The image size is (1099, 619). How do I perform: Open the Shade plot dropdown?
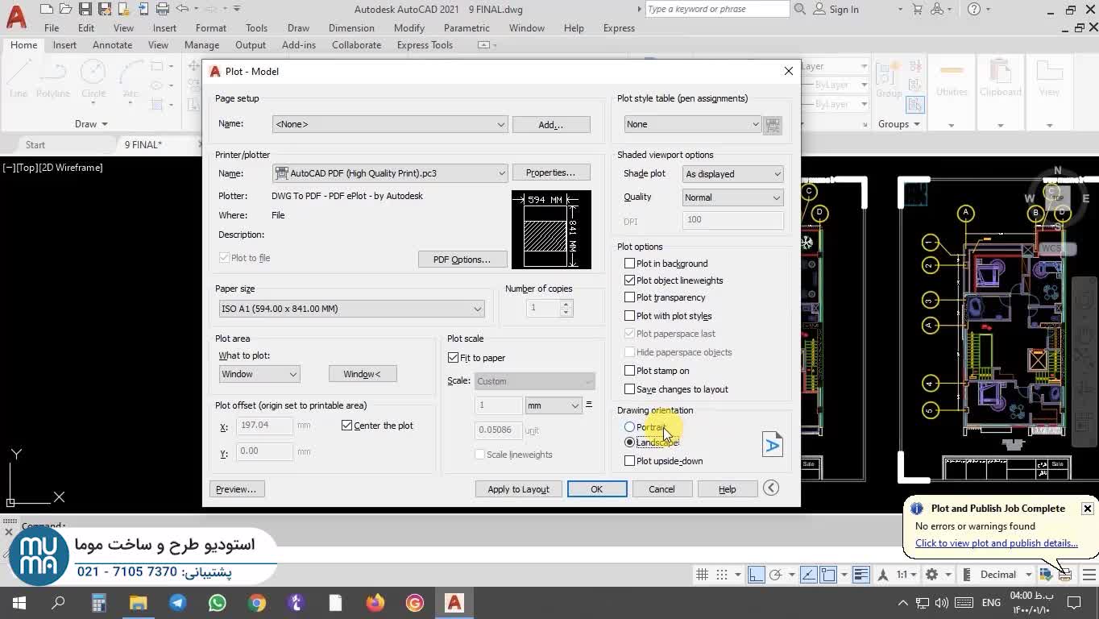(732, 174)
